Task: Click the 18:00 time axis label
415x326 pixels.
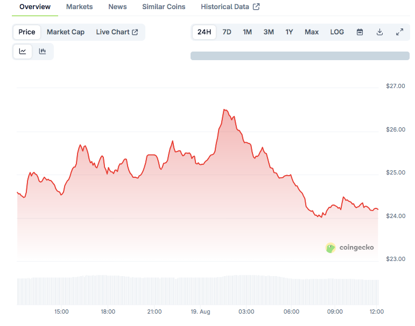Action: pos(108,311)
